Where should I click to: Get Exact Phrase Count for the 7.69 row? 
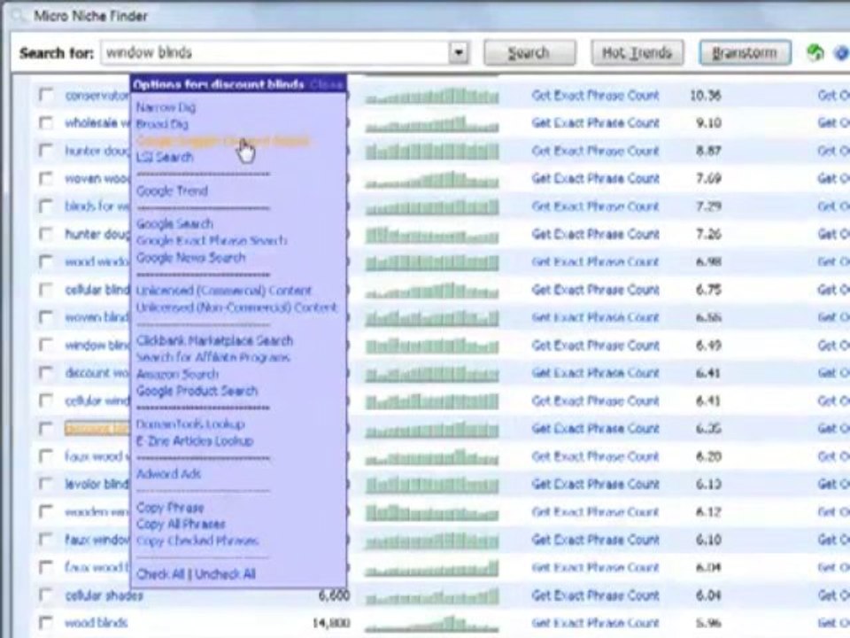595,178
